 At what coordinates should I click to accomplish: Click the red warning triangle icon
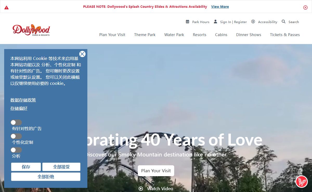coord(6,8)
